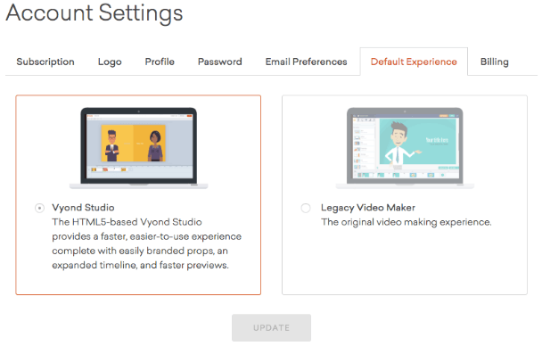The image size is (542, 346).
Task: Click the UPDATE button
Action: tap(271, 327)
